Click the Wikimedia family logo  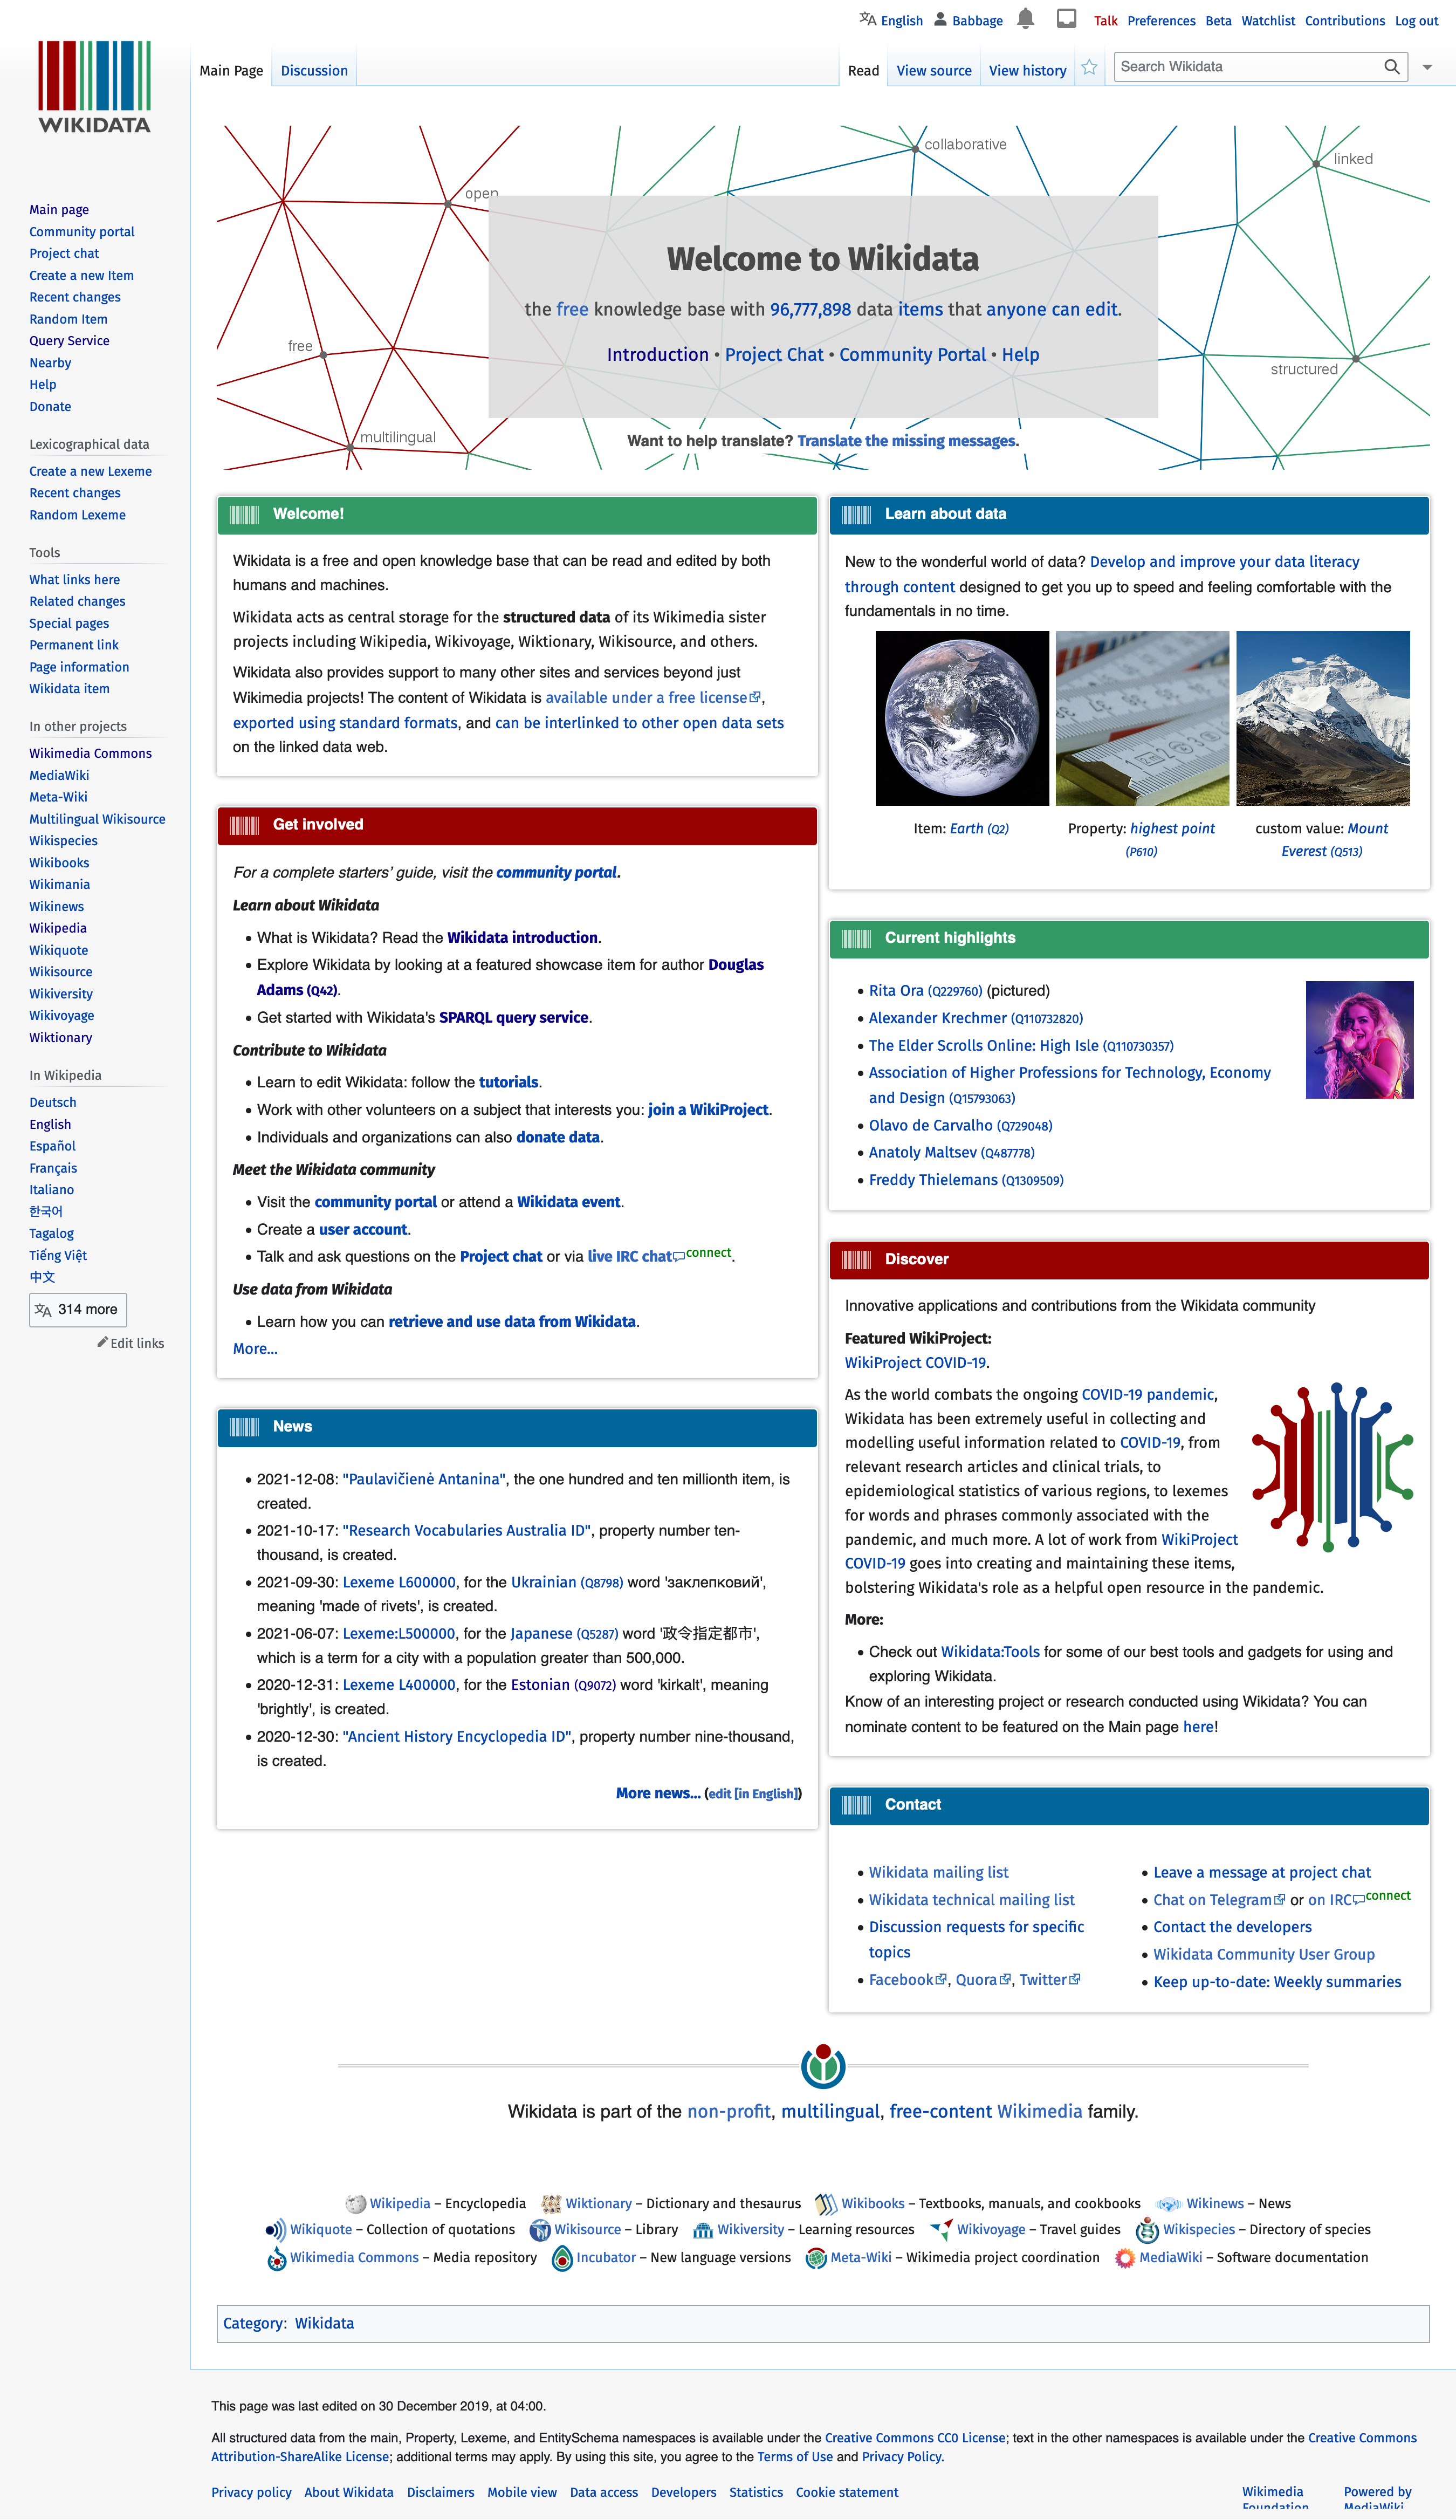[x=823, y=2066]
